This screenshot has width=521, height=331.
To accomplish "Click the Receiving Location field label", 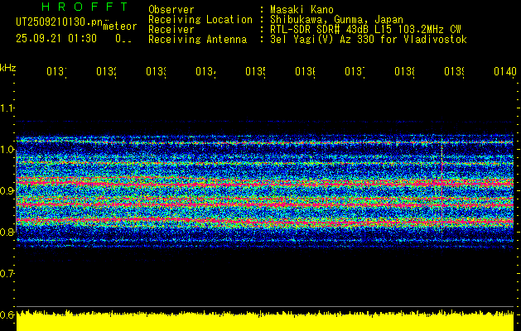I will (200, 19).
